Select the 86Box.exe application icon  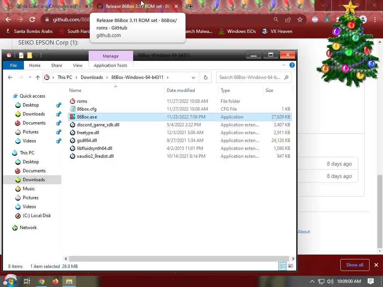tap(73, 117)
